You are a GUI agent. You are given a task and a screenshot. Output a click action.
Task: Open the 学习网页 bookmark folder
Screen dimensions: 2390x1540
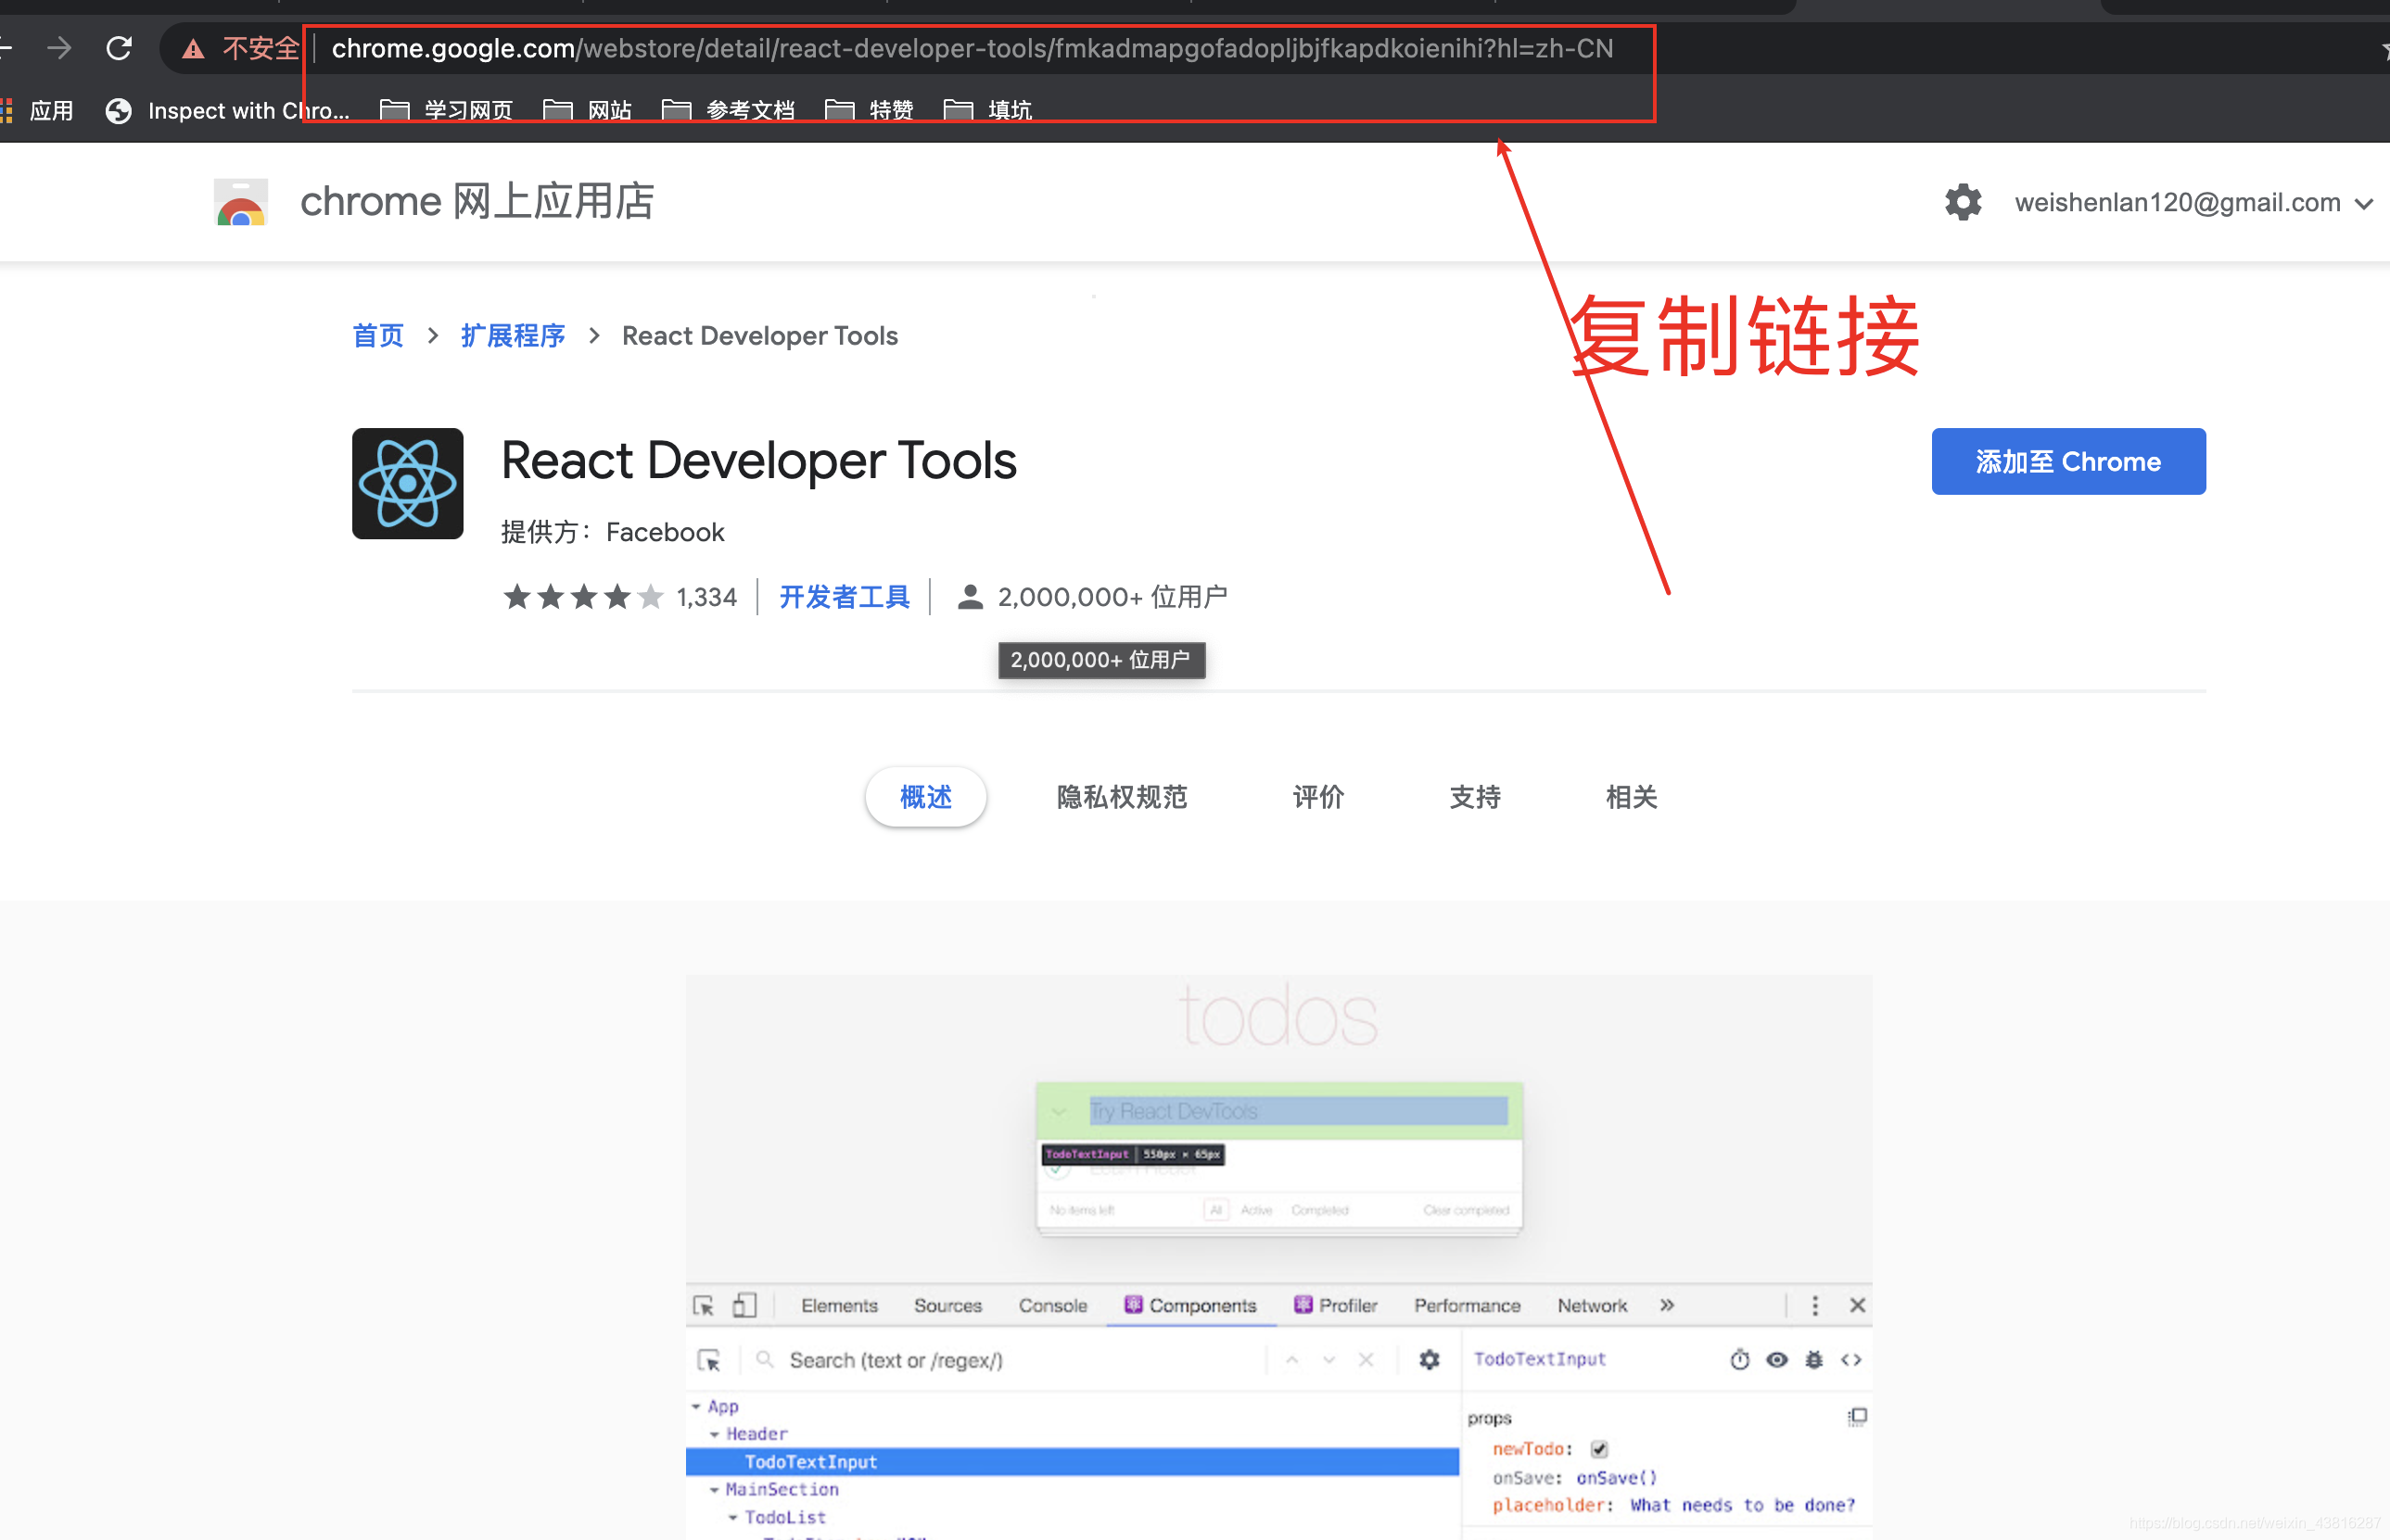point(447,110)
